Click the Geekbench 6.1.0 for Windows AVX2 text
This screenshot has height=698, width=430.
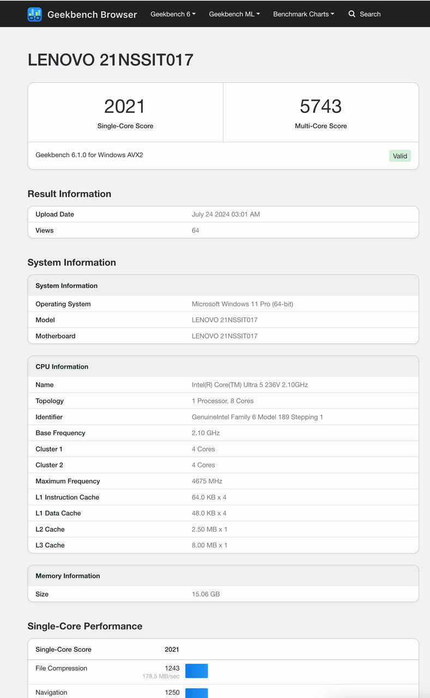point(89,155)
